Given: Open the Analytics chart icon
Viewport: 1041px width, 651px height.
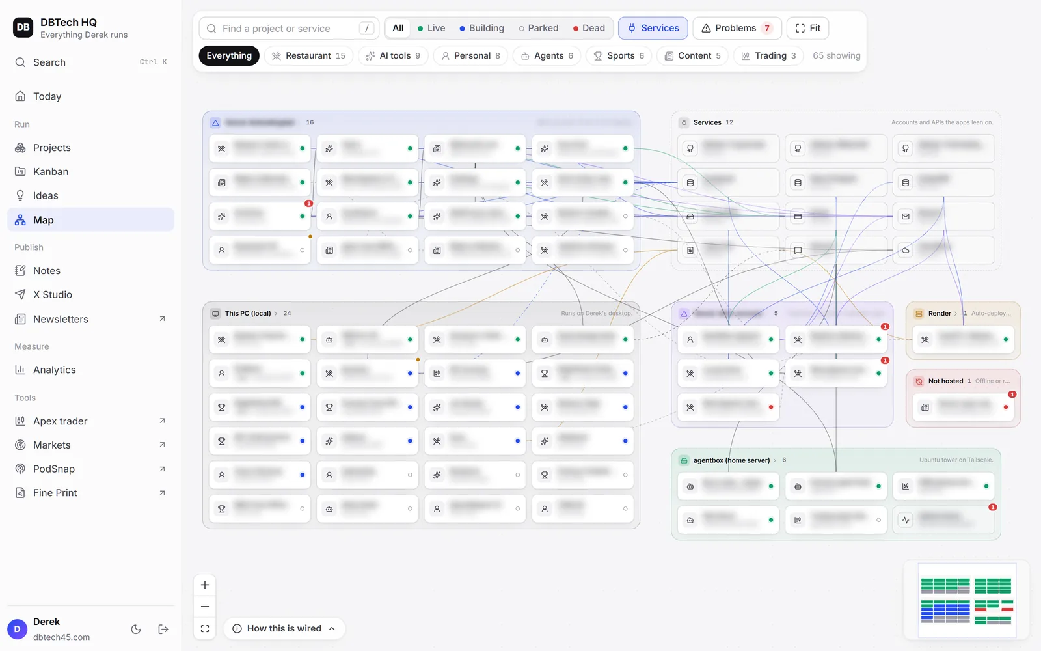Looking at the screenshot, I should [20, 370].
